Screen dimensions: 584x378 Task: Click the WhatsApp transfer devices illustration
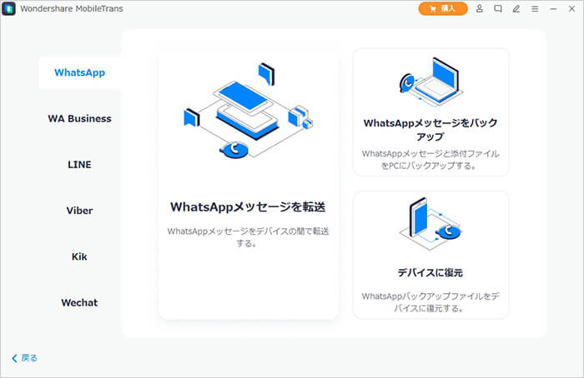coord(248,112)
